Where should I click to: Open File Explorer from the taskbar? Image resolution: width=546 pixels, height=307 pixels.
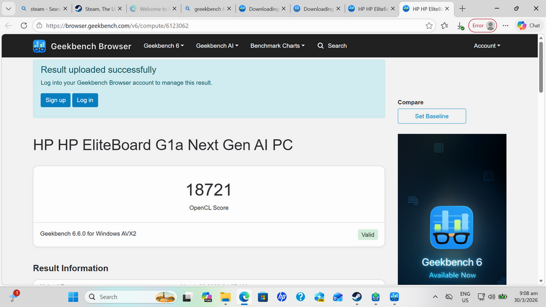226,297
